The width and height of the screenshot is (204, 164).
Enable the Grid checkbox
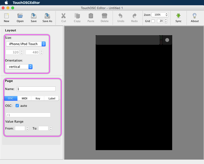(x=153, y=21)
